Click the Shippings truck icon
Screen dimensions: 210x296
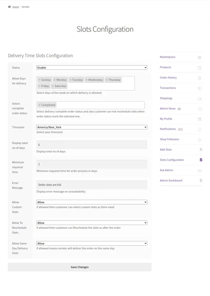tap(200, 98)
